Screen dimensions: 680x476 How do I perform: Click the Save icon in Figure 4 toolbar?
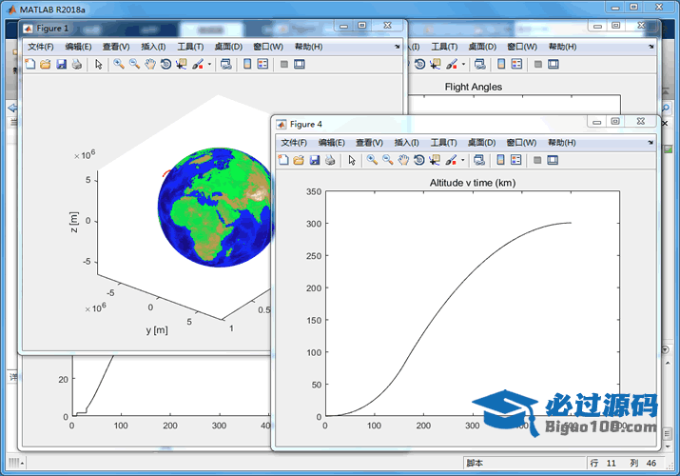point(315,160)
